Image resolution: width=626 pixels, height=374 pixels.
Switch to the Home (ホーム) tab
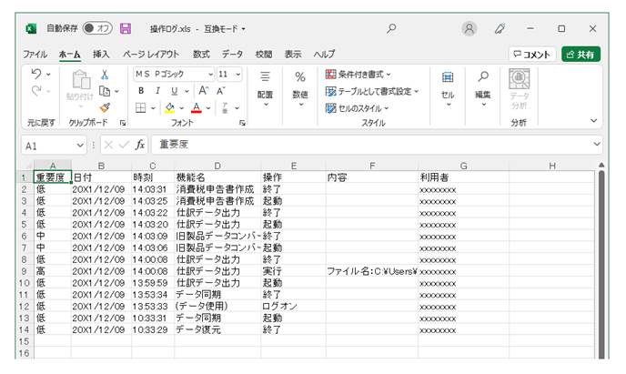click(69, 55)
